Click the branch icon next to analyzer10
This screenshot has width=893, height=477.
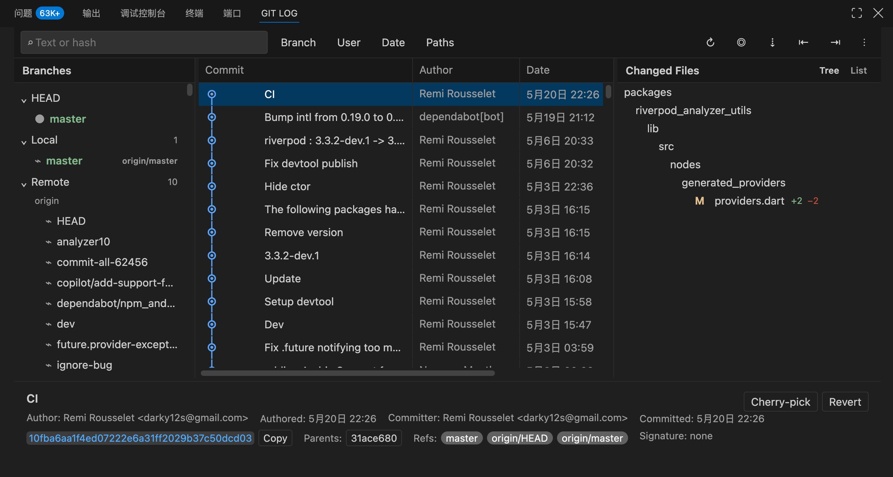click(x=48, y=242)
